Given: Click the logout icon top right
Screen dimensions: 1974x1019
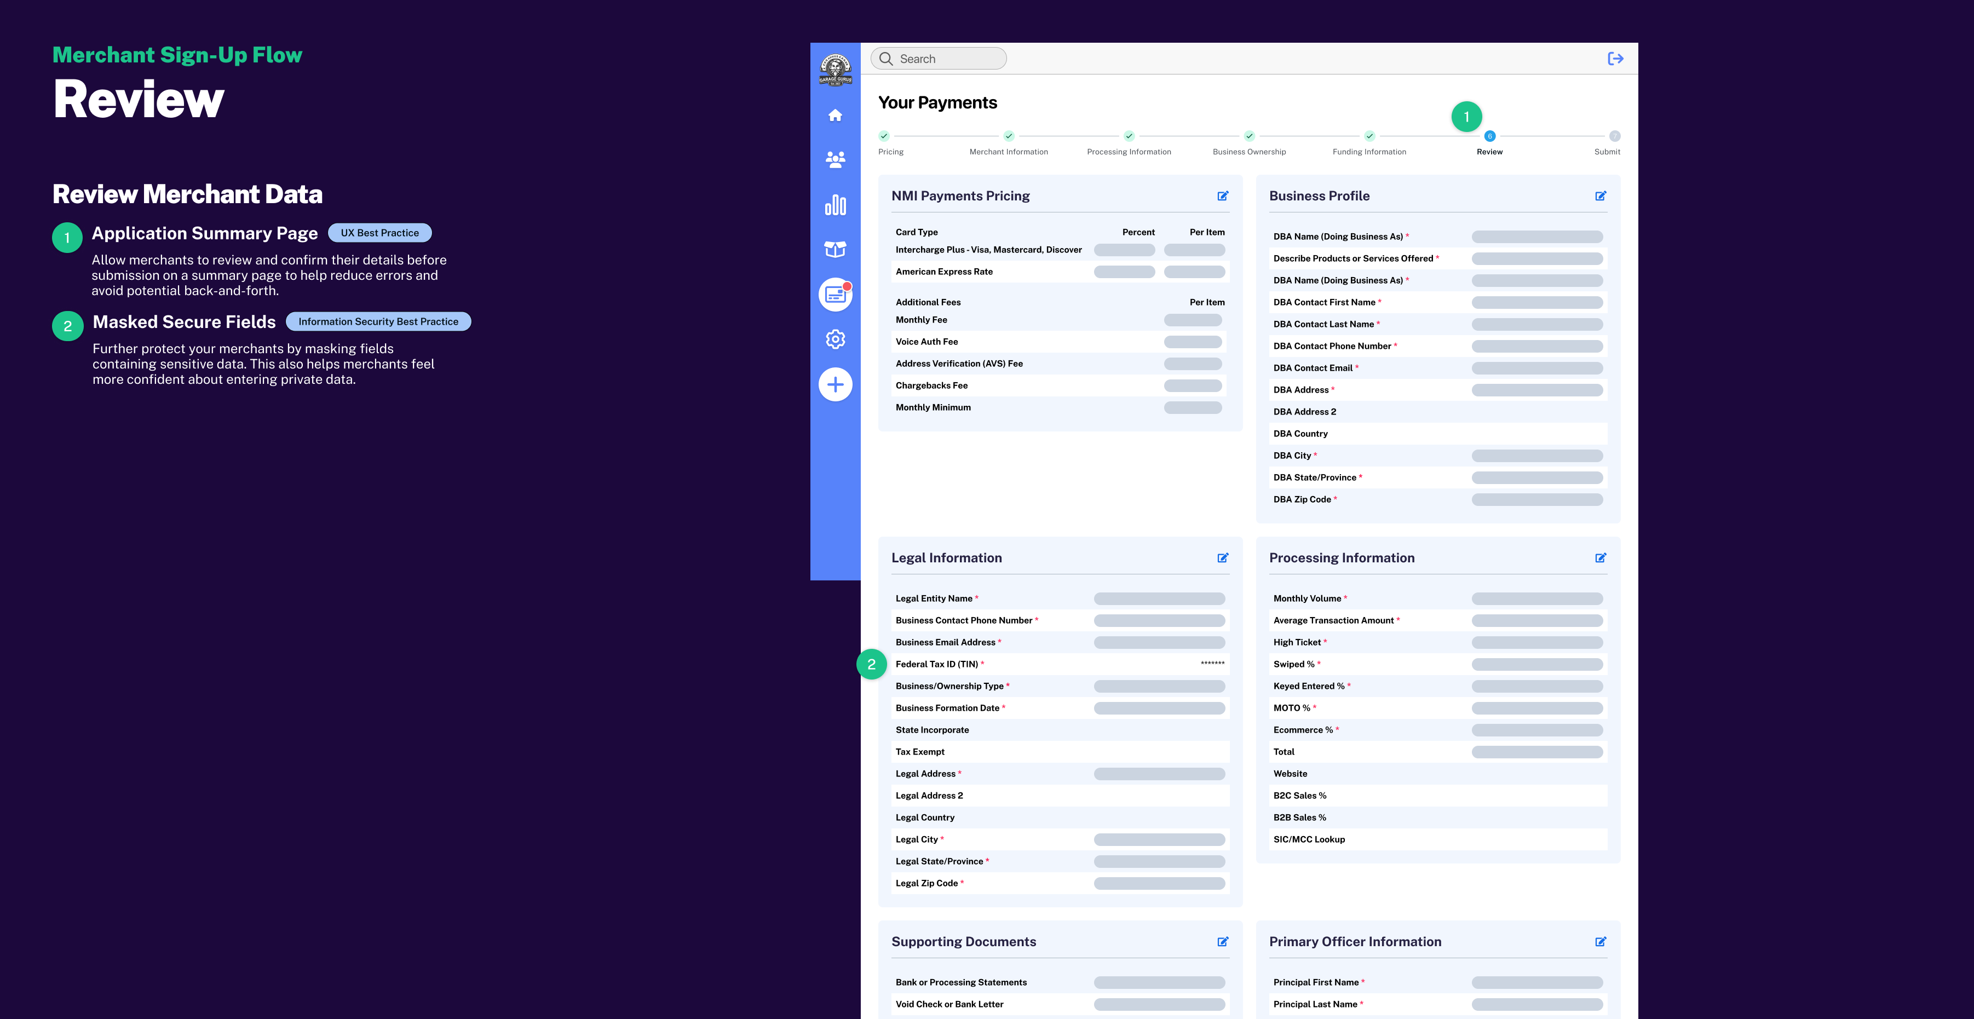Looking at the screenshot, I should point(1615,59).
